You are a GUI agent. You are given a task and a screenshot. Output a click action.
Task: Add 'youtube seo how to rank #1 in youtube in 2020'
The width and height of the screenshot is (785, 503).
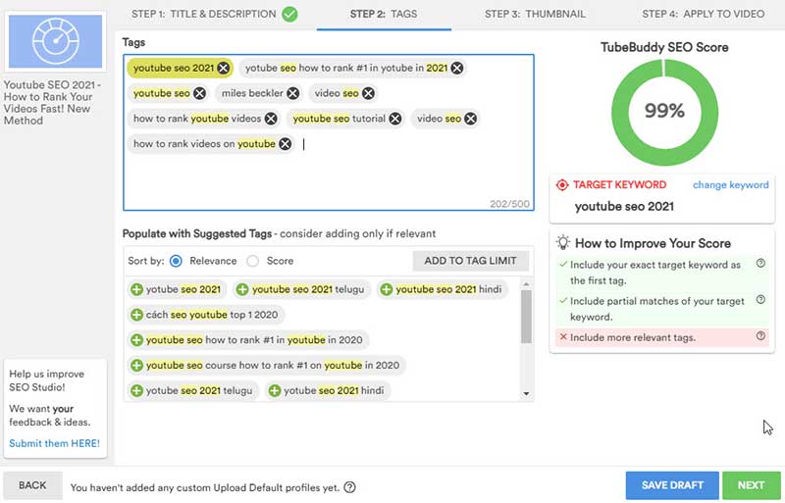click(136, 340)
